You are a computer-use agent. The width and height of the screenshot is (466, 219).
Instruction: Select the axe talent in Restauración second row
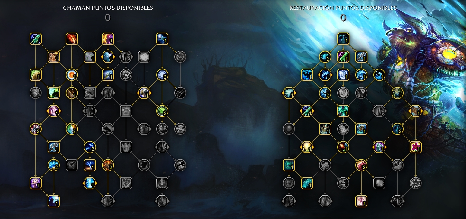coord(361,57)
